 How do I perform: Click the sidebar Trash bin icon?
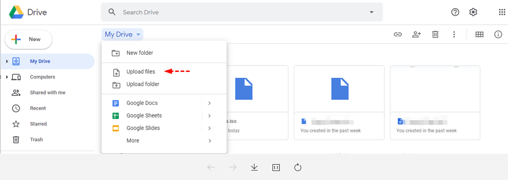tap(16, 140)
